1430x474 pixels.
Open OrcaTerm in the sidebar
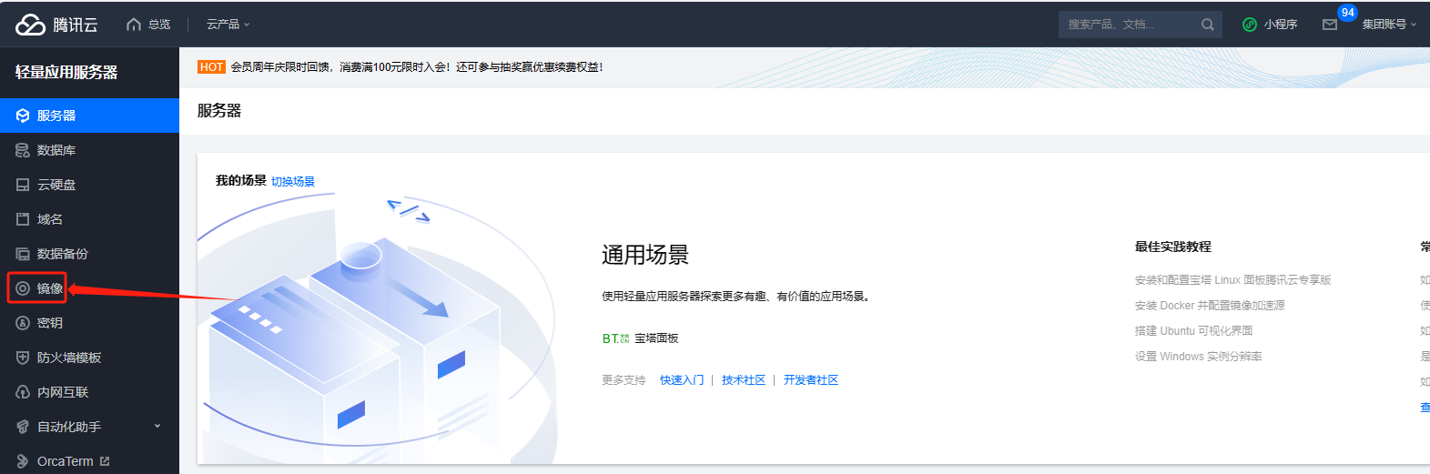pyautogui.click(x=89, y=461)
